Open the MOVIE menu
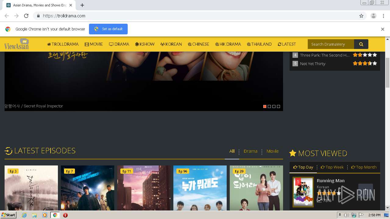390x219 pixels. [94, 44]
